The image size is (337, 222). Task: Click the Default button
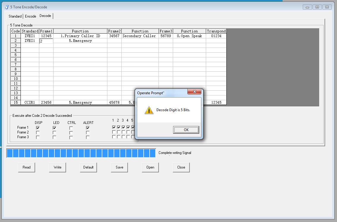tap(88, 167)
